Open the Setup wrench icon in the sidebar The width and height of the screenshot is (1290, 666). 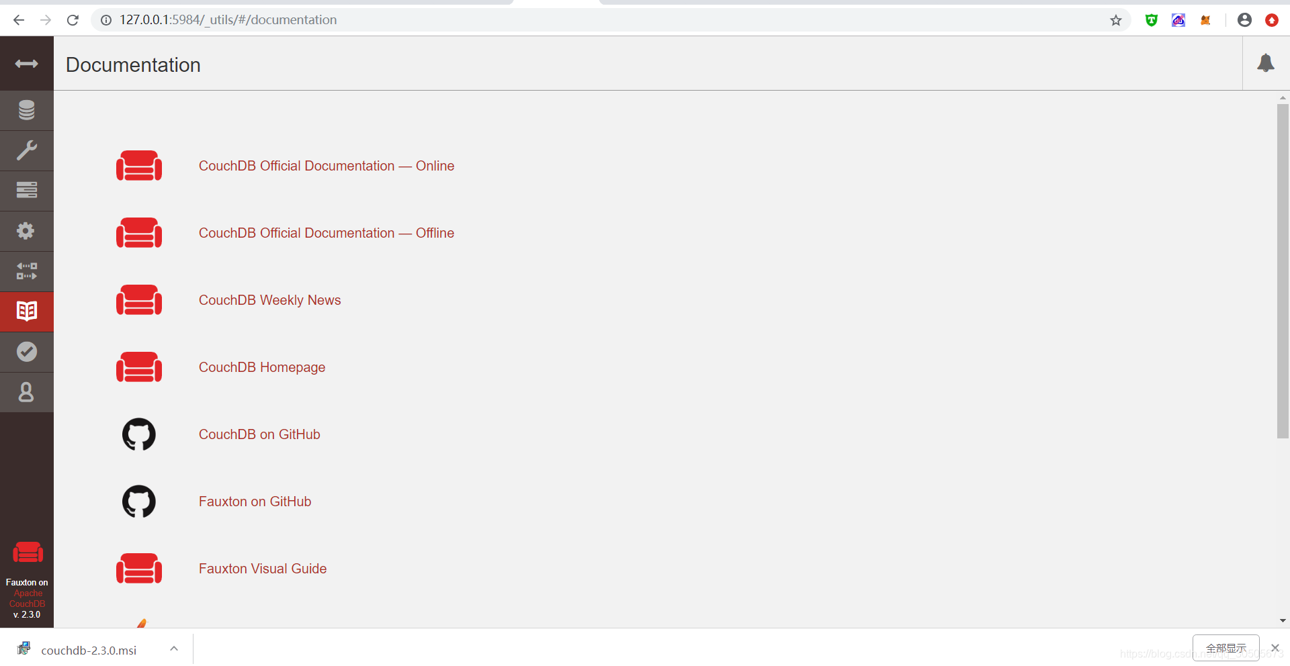coord(27,150)
